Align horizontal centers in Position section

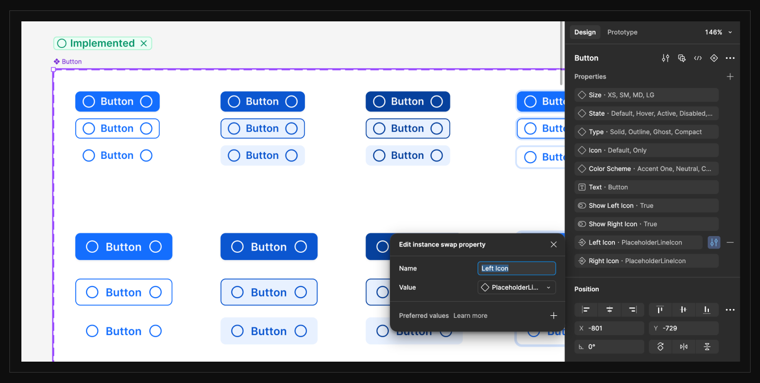point(609,310)
